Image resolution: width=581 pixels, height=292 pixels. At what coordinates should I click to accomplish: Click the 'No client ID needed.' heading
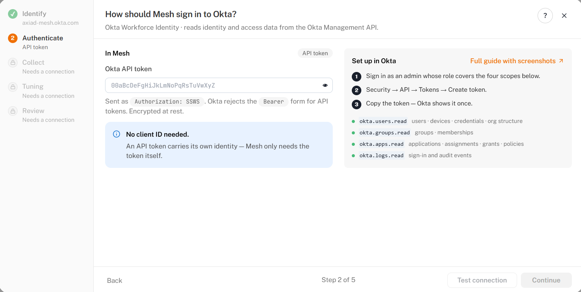point(158,134)
